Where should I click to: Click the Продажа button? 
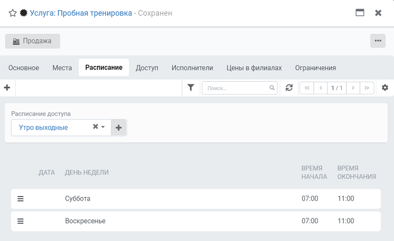pos(33,41)
